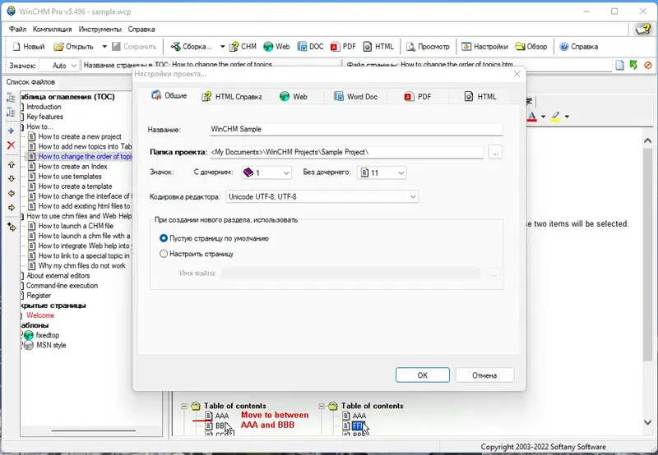Screen dimensions: 658x455
Task: Select the Introduction topic
Action: point(44,107)
